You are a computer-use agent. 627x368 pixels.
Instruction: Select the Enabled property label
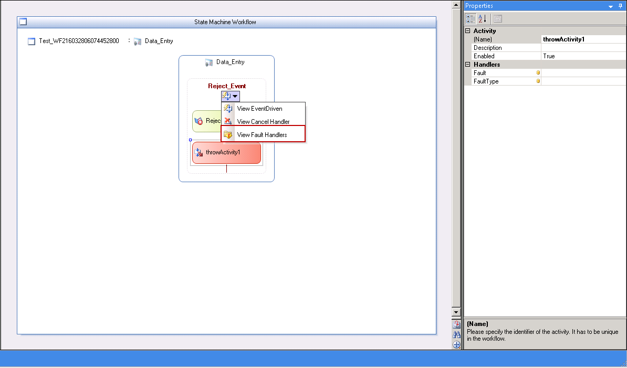484,56
